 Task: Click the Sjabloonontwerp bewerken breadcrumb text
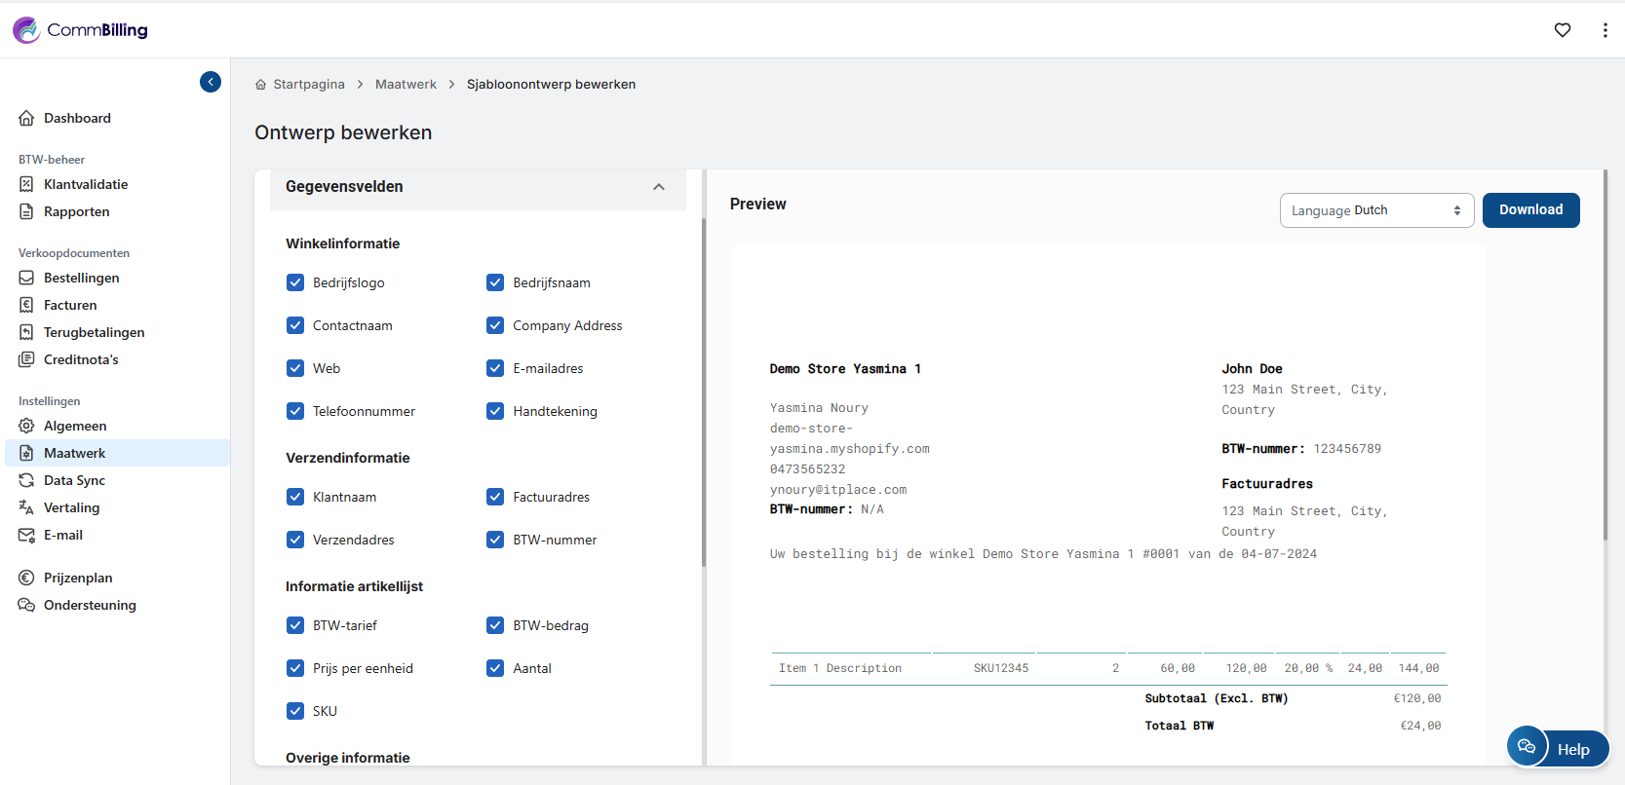click(551, 85)
